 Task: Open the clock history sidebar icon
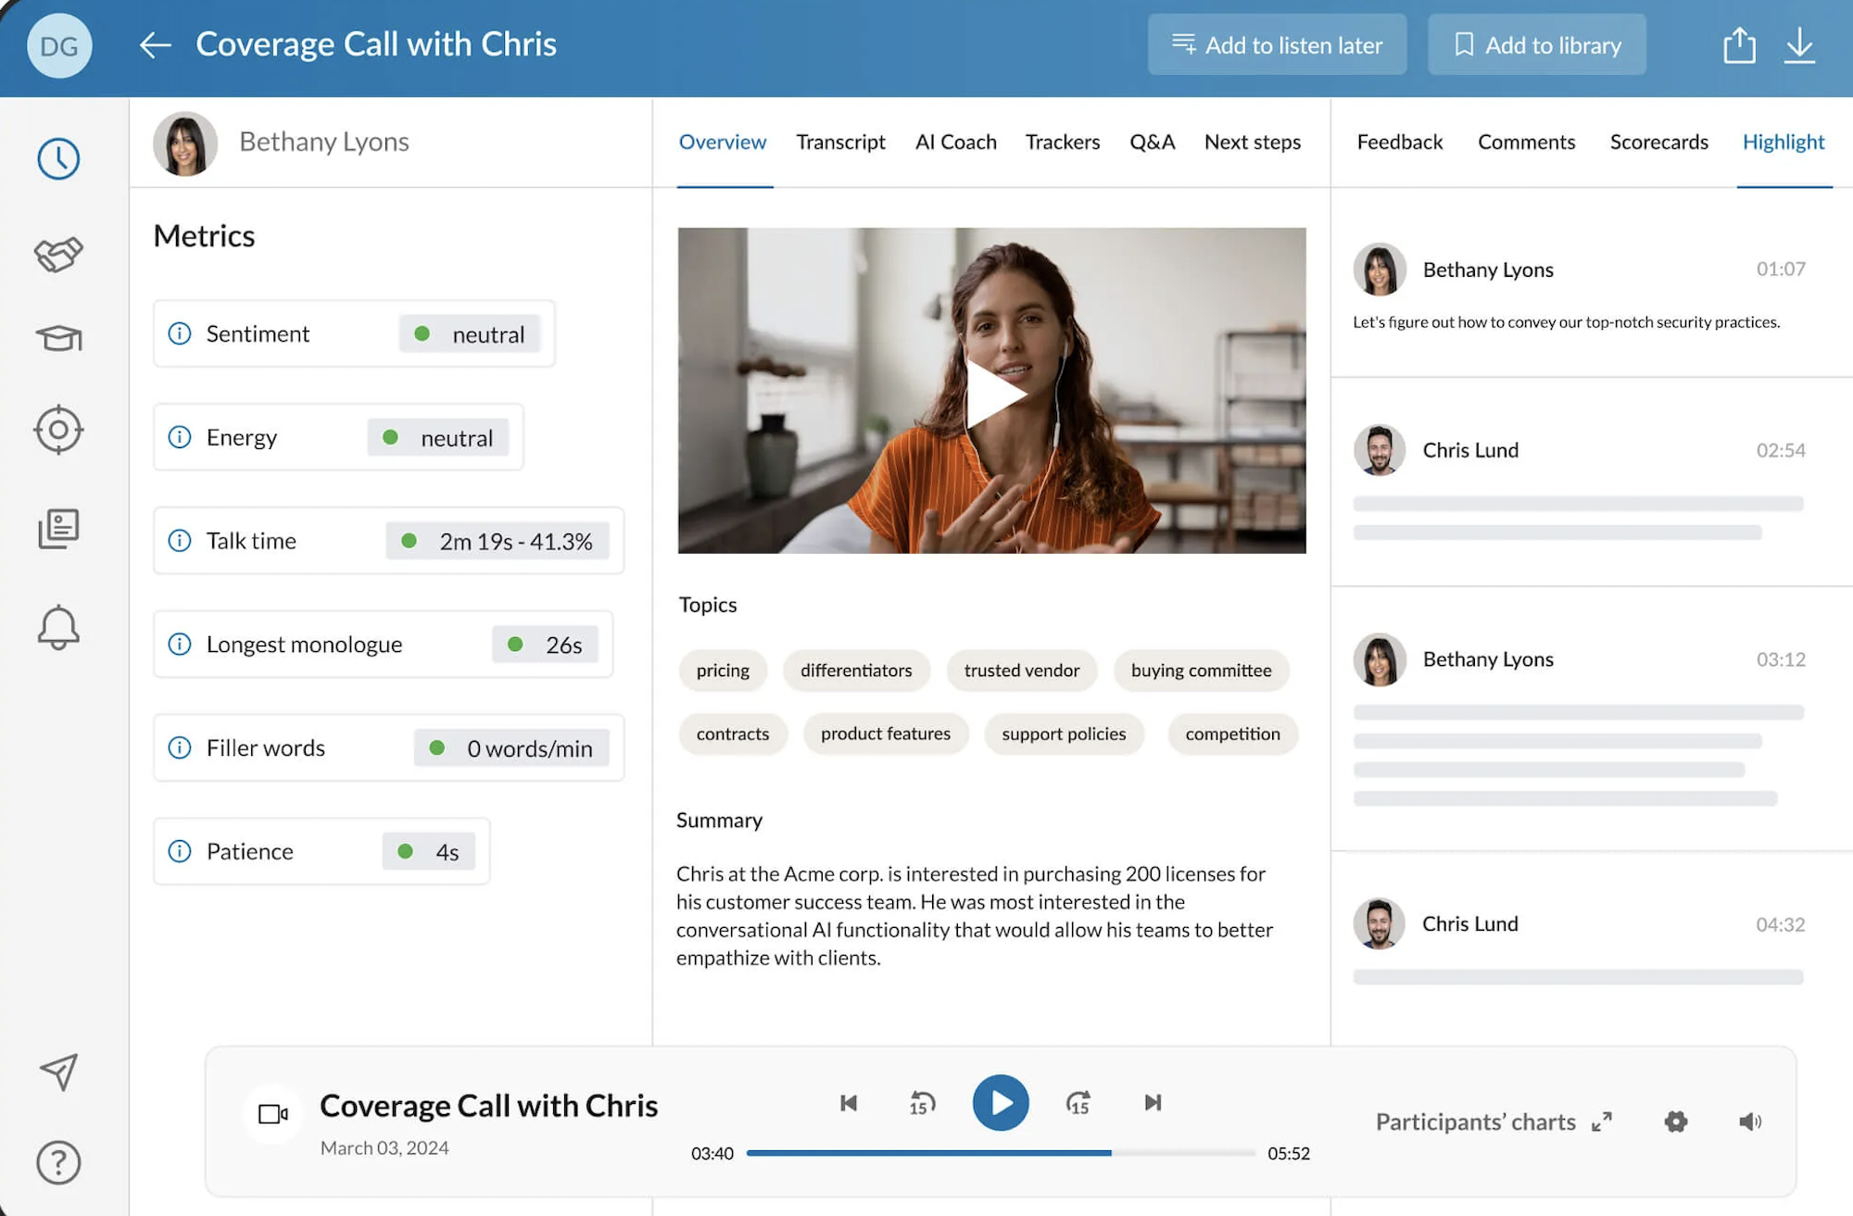pyautogui.click(x=58, y=158)
